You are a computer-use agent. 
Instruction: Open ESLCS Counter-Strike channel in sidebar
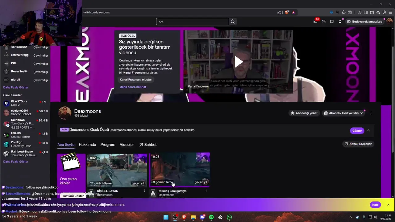[25, 135]
